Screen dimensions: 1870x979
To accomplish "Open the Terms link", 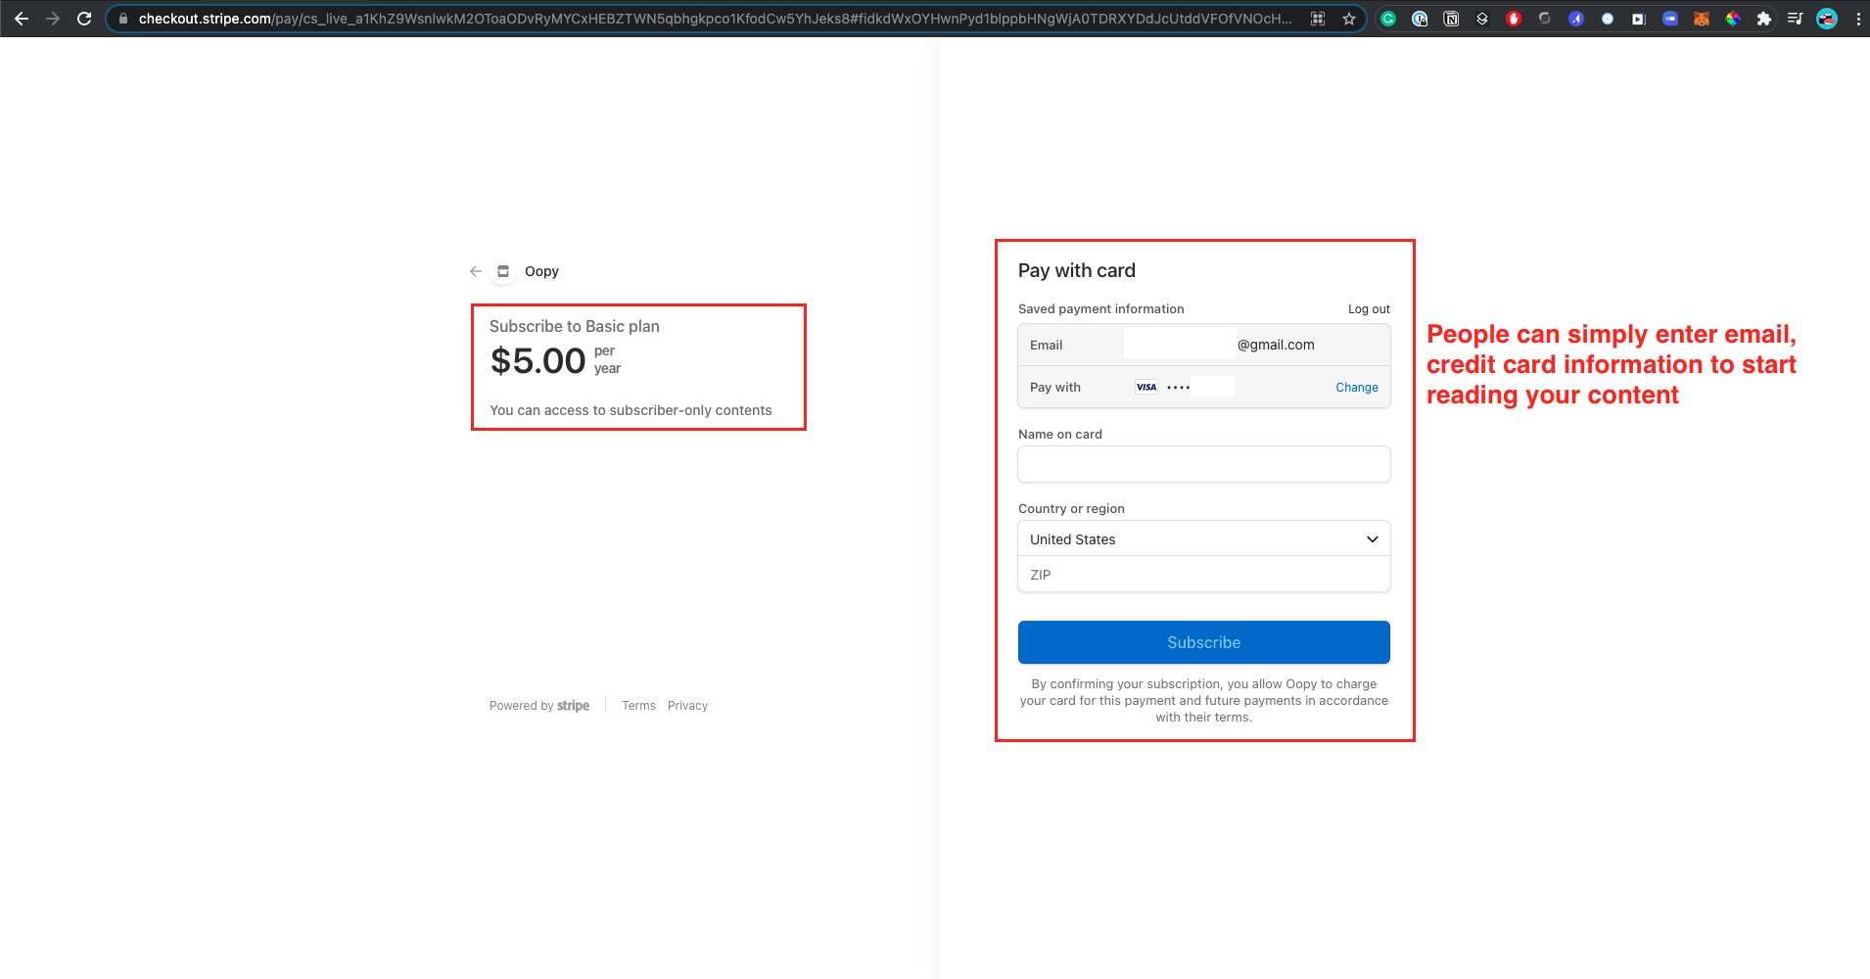I will click(x=639, y=706).
